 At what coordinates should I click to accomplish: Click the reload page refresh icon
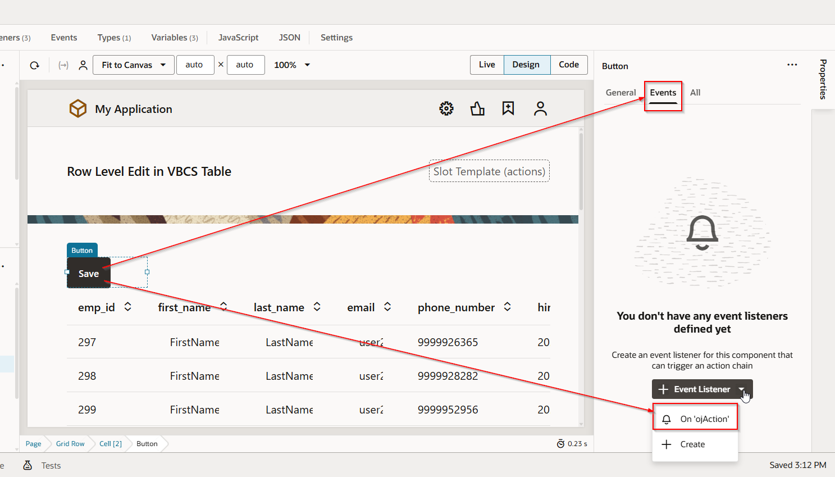[35, 65]
